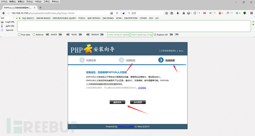Click the Load URL icon in HackBar

coord(2,22)
